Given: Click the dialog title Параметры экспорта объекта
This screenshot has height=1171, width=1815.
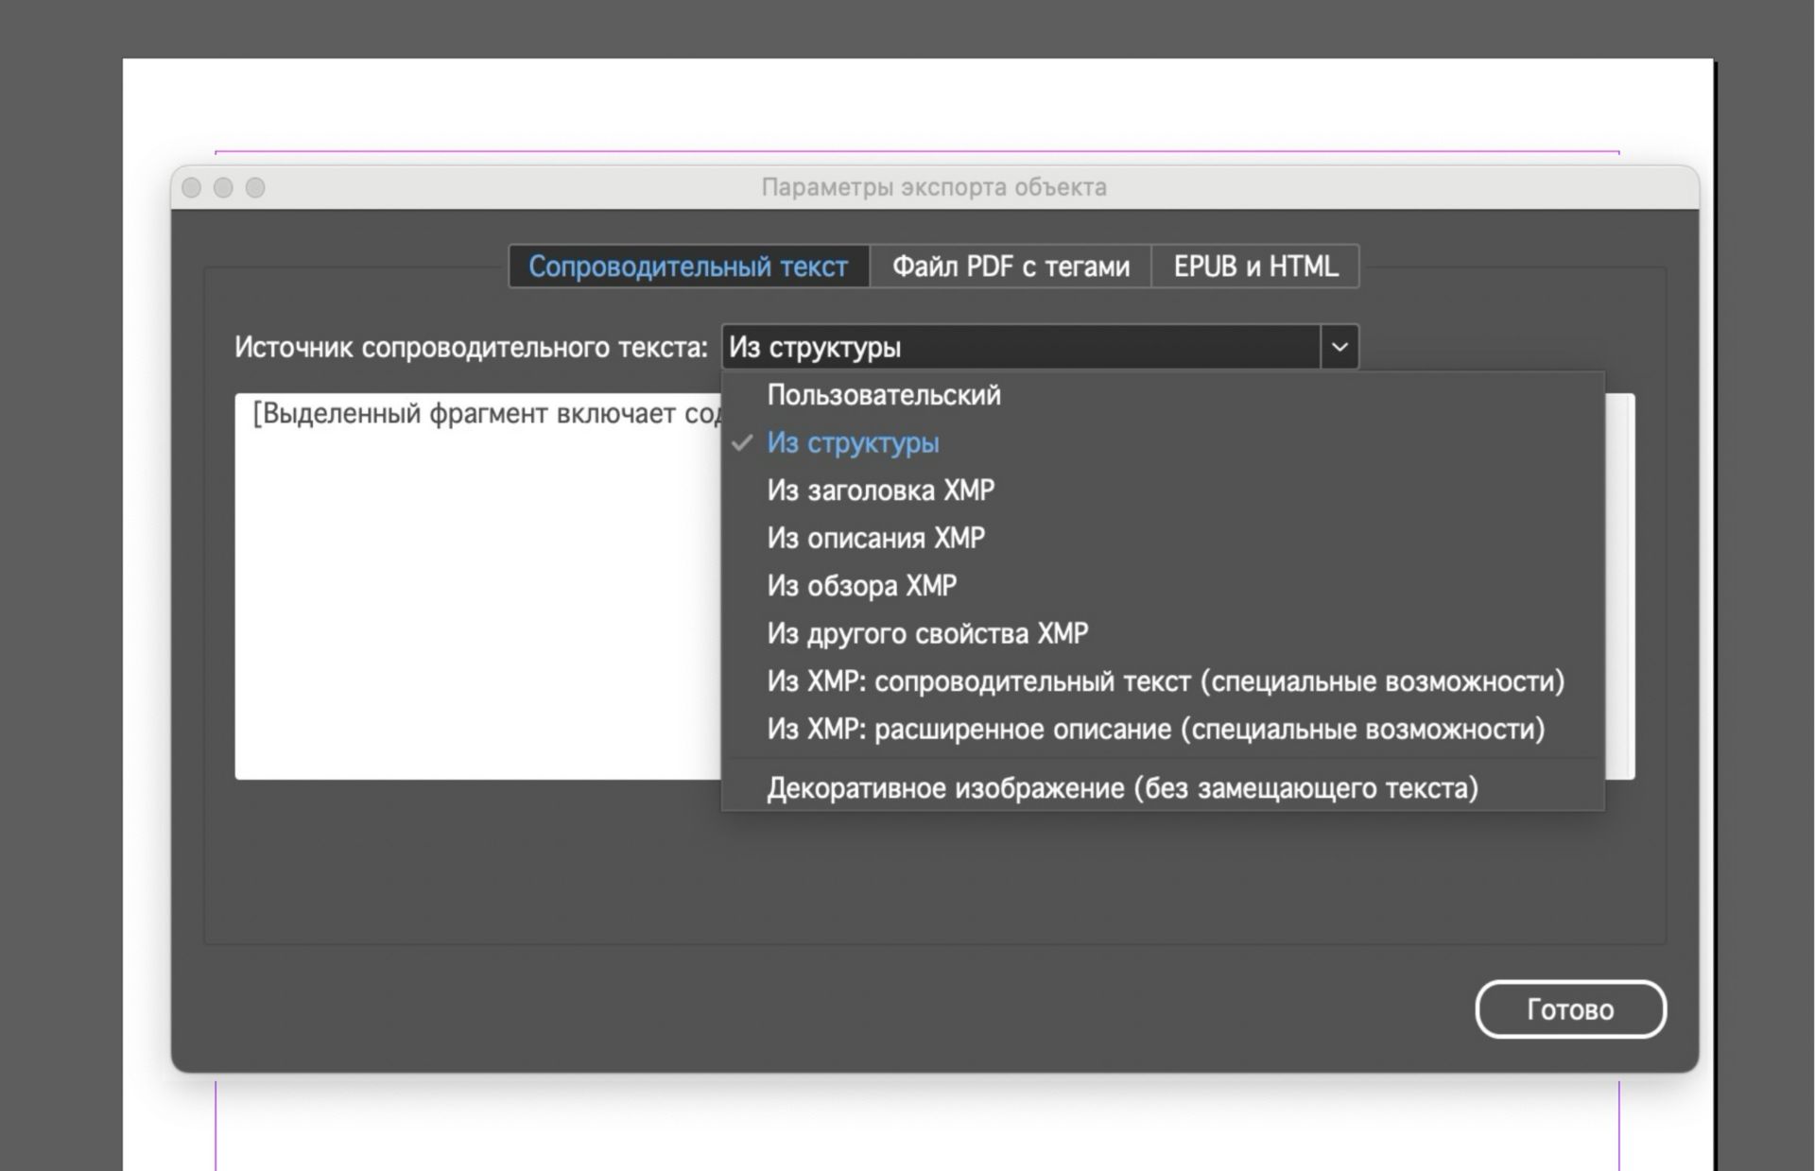Looking at the screenshot, I should click(x=933, y=187).
